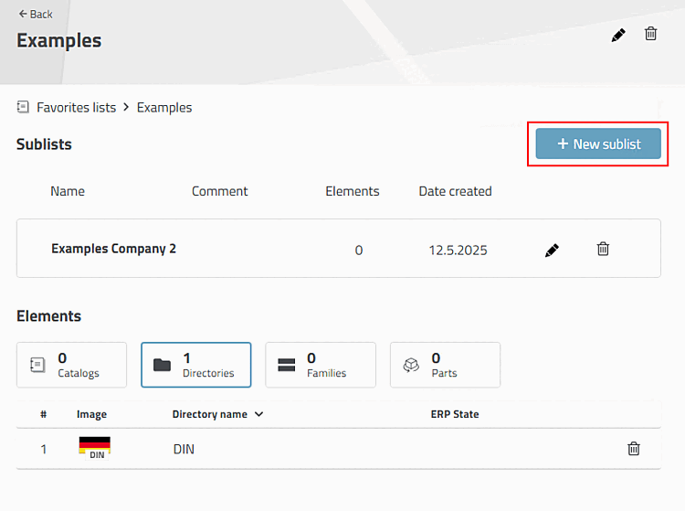Create a New sublist

(598, 144)
